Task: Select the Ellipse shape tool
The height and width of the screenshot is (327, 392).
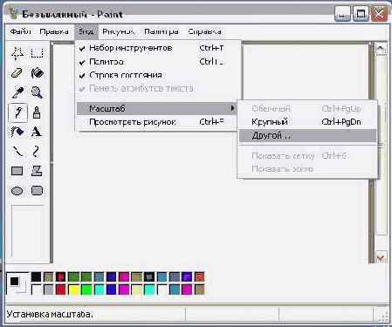Action: coord(17,191)
